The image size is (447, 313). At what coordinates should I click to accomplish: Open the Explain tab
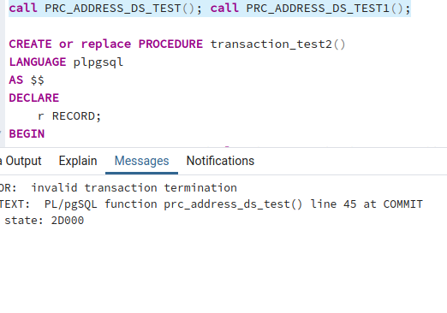78,161
